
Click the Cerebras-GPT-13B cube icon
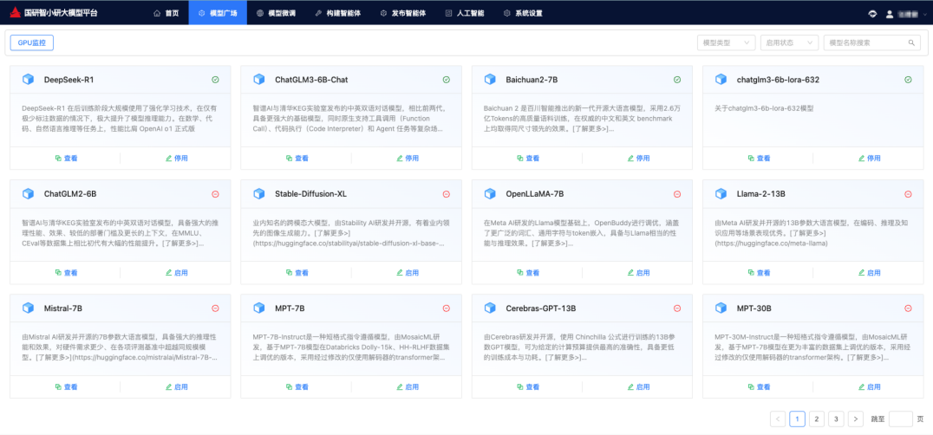pos(490,308)
